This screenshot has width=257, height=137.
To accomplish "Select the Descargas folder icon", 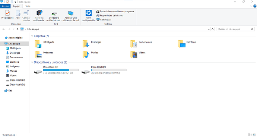I will pos(86,44).
